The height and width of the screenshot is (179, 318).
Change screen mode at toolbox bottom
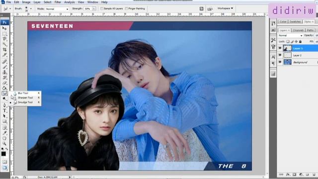click(x=4, y=168)
